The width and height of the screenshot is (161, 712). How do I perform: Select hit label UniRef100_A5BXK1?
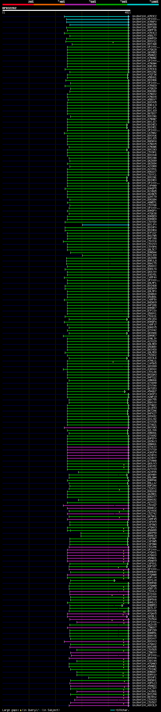144,77
